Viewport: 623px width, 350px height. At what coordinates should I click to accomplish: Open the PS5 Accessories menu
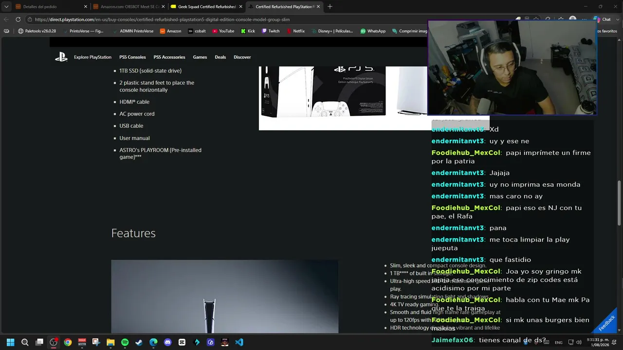tap(169, 57)
